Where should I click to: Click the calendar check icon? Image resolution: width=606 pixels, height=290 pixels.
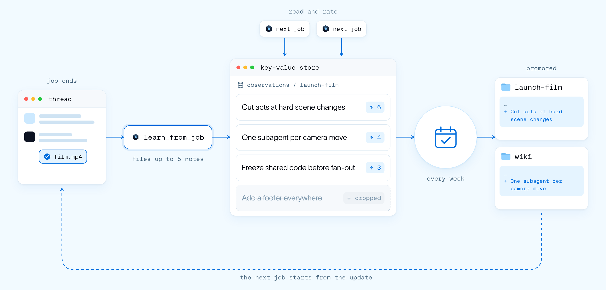click(x=445, y=137)
